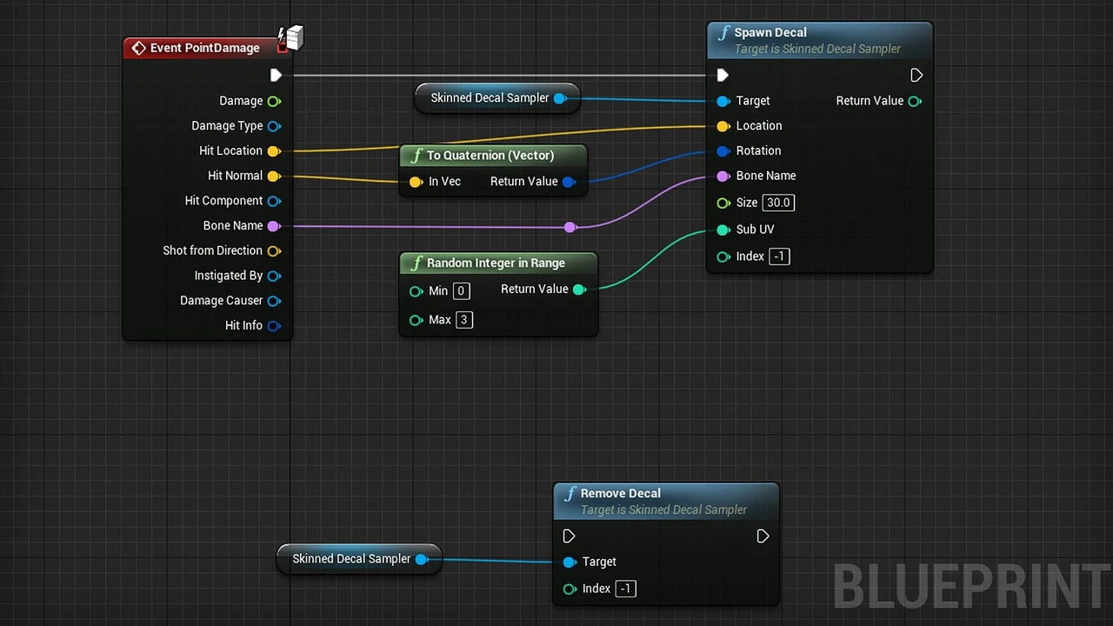This screenshot has width=1113, height=626.
Task: Select the Event PointDamage node header
Action: [204, 48]
